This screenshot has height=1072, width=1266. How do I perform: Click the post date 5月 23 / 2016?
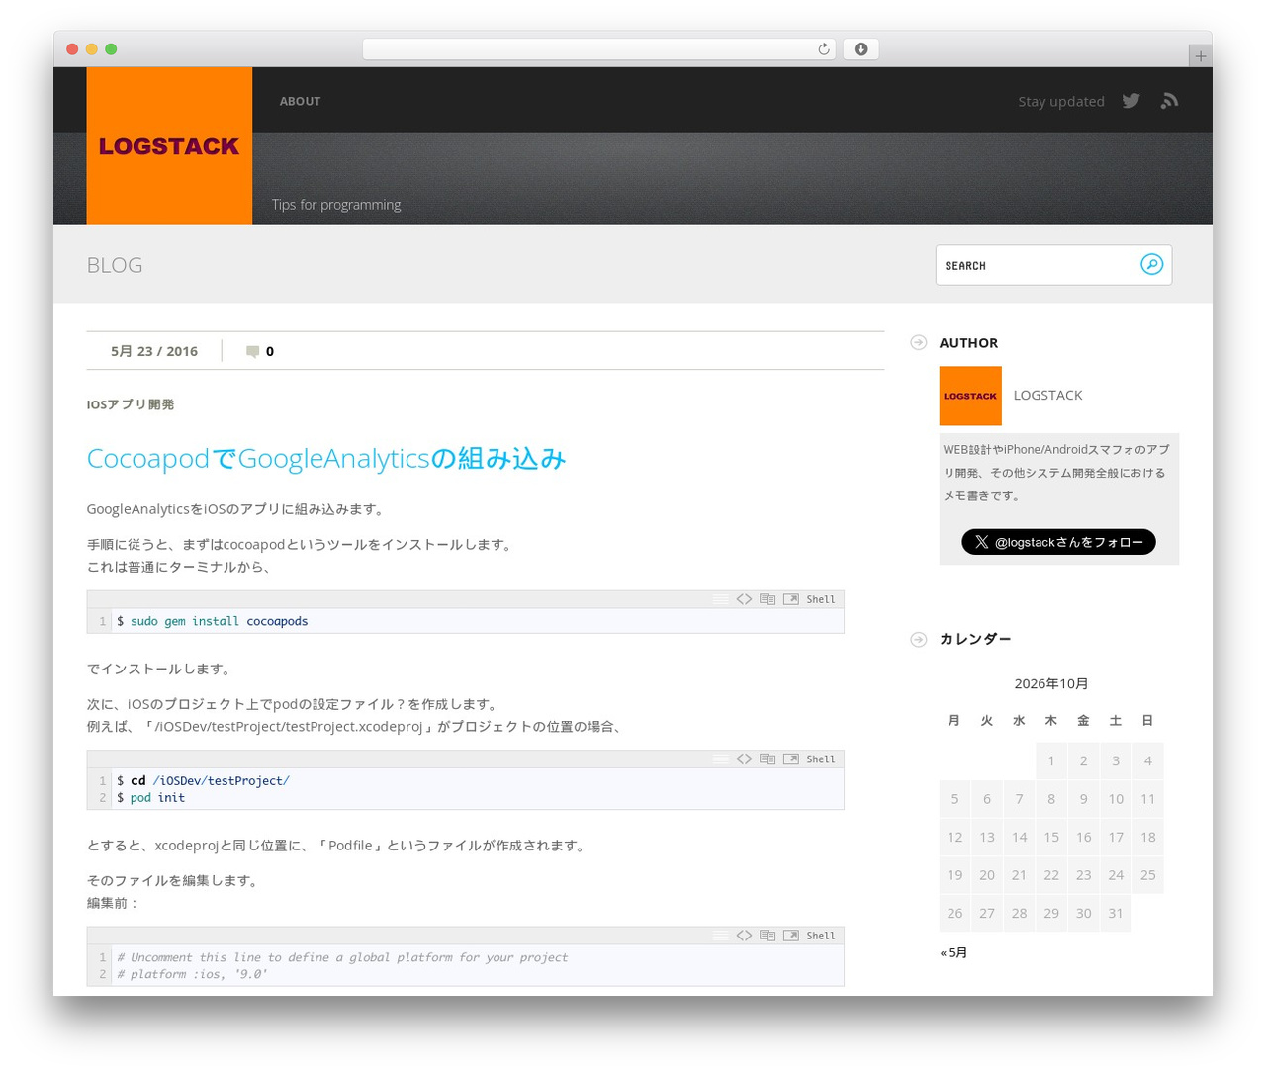coord(154,351)
